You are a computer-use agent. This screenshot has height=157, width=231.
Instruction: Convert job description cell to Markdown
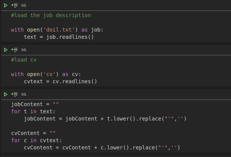click(24, 5)
